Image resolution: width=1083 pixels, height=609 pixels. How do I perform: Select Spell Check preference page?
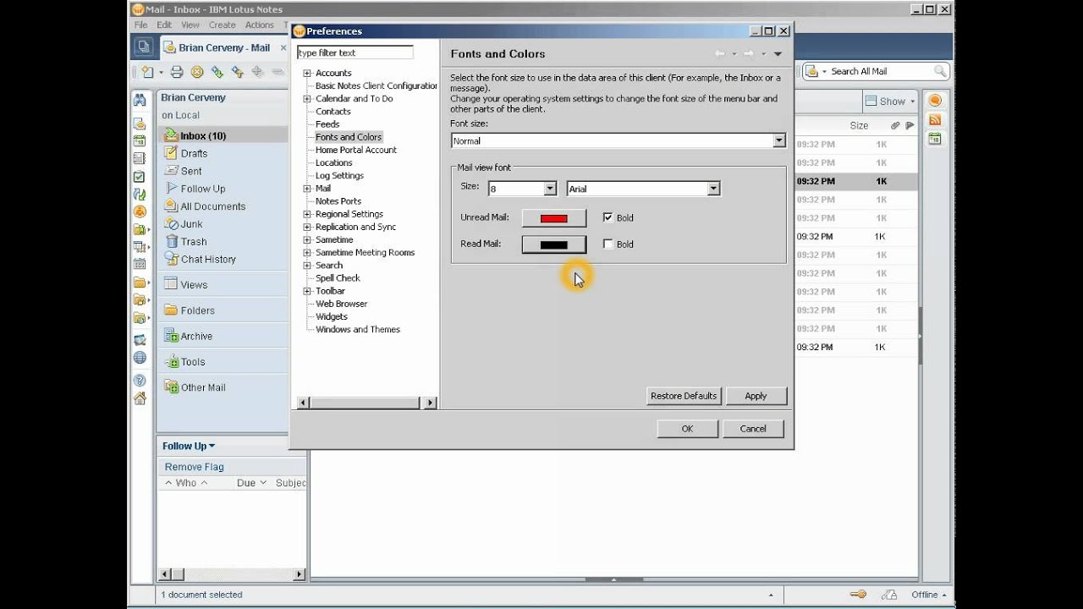coord(338,278)
